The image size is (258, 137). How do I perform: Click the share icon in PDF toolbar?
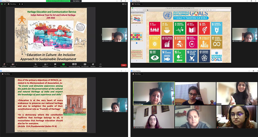click(x=141, y=10)
